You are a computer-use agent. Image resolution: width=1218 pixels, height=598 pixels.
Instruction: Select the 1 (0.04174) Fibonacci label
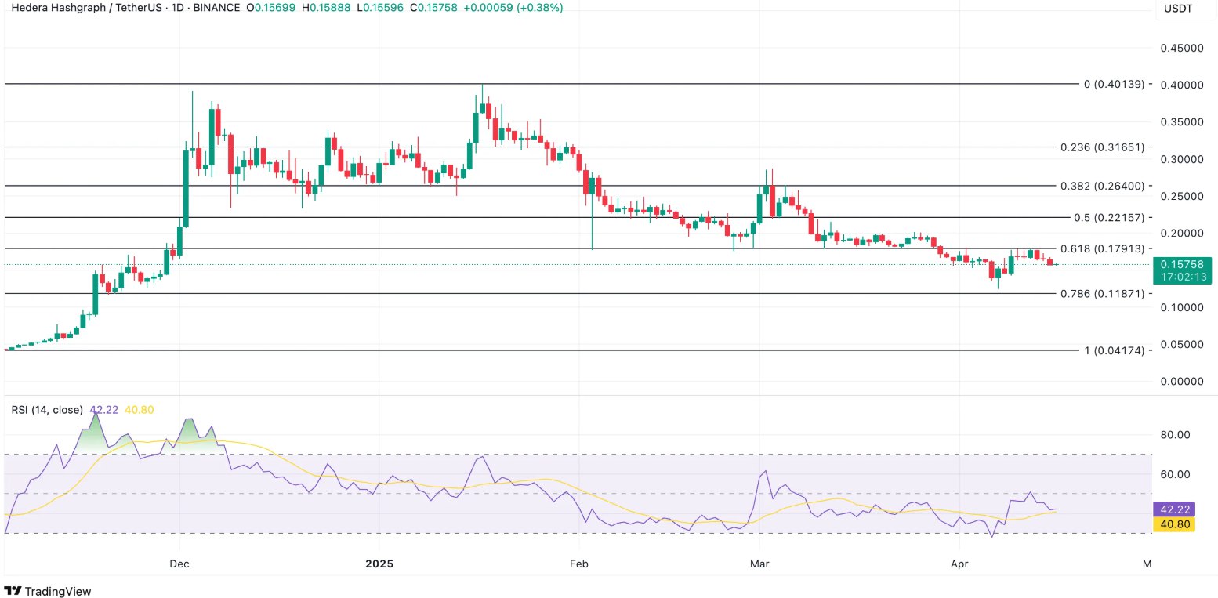[x=1114, y=350]
